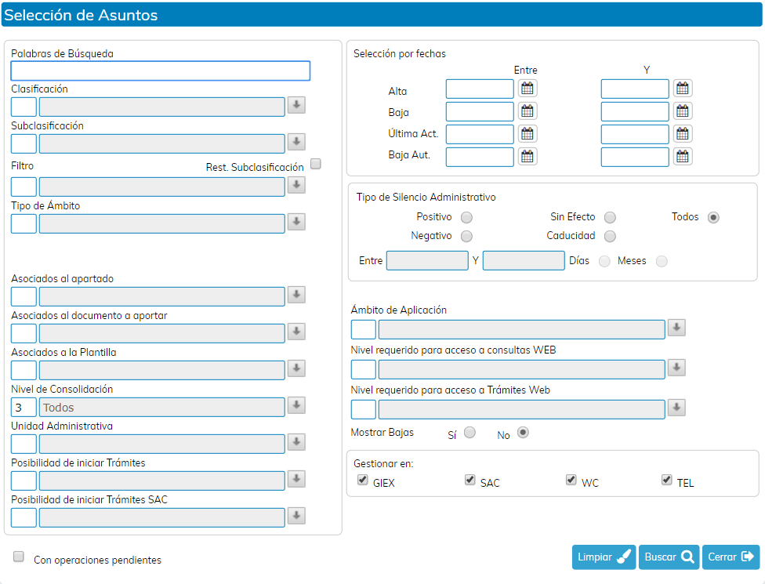The image size is (765, 584).
Task: Click lookup arrow next to Clasificación
Action: click(296, 106)
